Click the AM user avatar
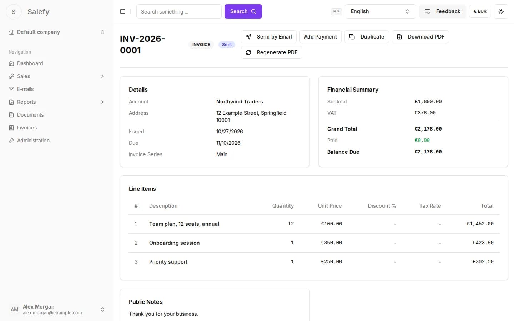Image resolution: width=514 pixels, height=321 pixels. coord(14,310)
